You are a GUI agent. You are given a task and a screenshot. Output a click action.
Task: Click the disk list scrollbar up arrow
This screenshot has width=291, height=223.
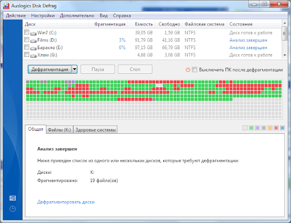coord(285,23)
